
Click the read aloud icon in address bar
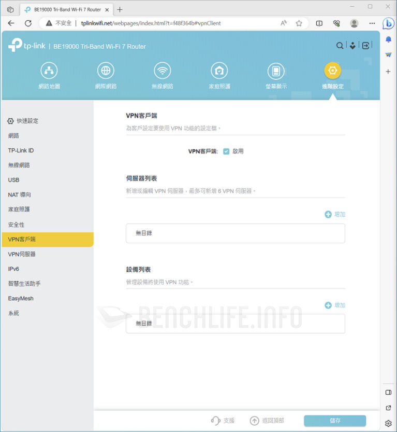point(284,23)
